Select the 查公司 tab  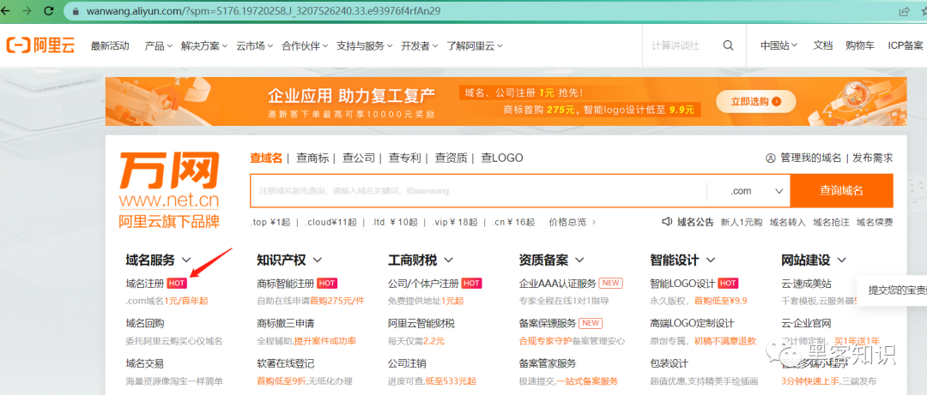click(x=359, y=158)
